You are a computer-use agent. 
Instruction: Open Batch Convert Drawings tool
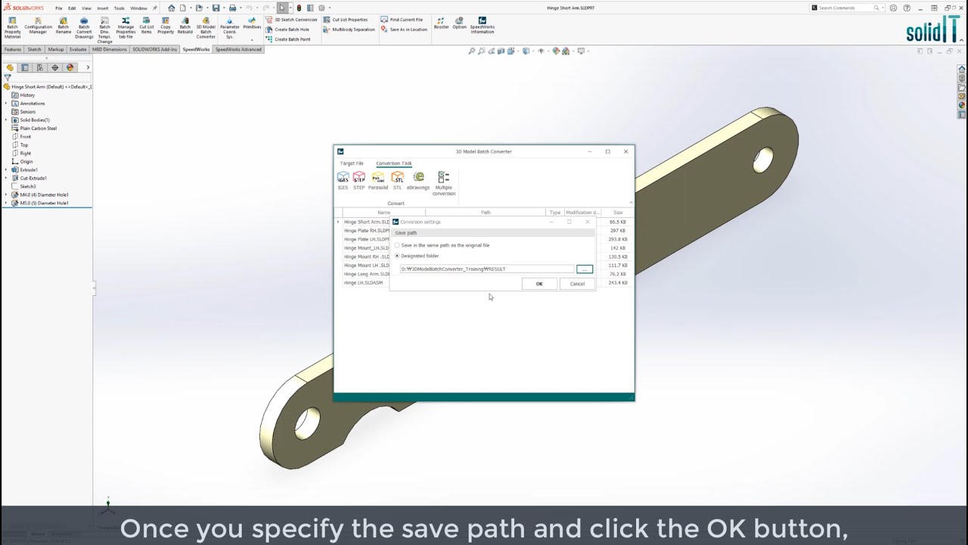click(84, 27)
